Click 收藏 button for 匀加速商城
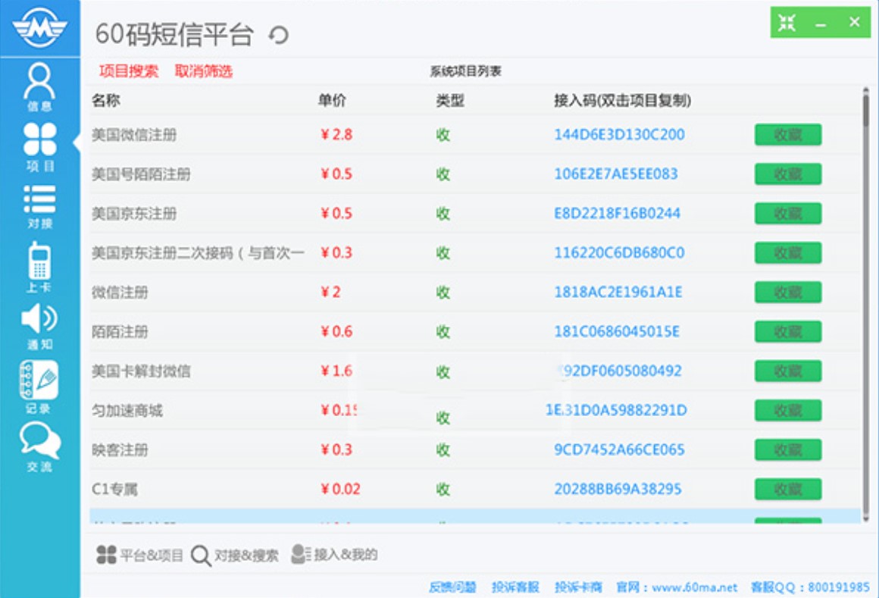 pos(787,411)
